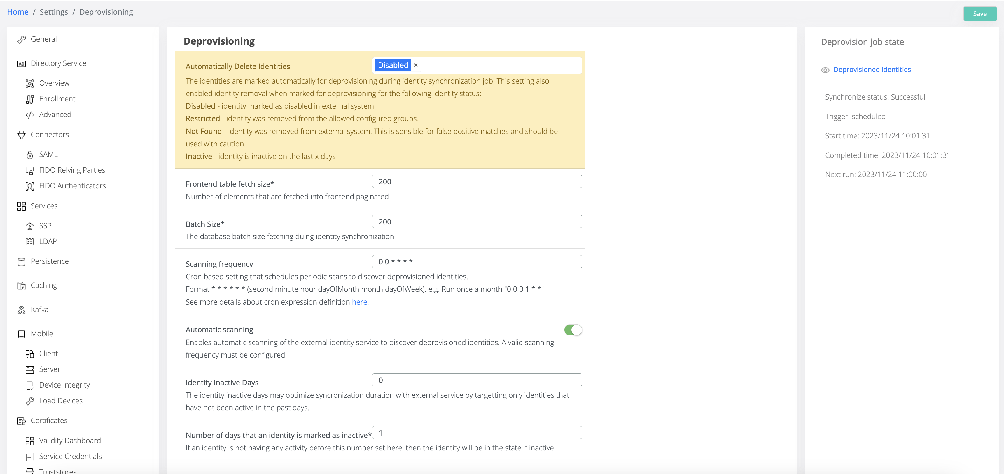
Task: Remove the Disabled tag with its x
Action: [x=416, y=66]
